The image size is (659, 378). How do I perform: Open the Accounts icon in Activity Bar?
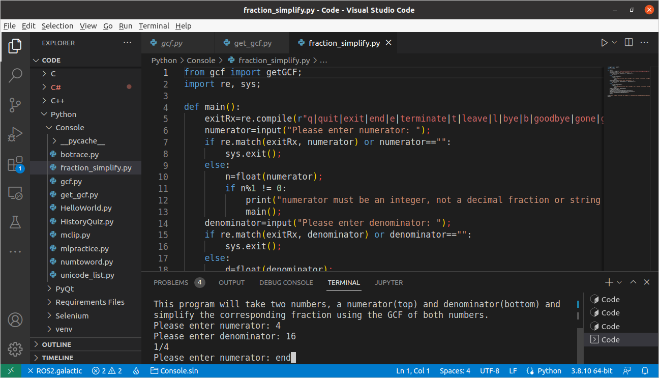tap(15, 320)
